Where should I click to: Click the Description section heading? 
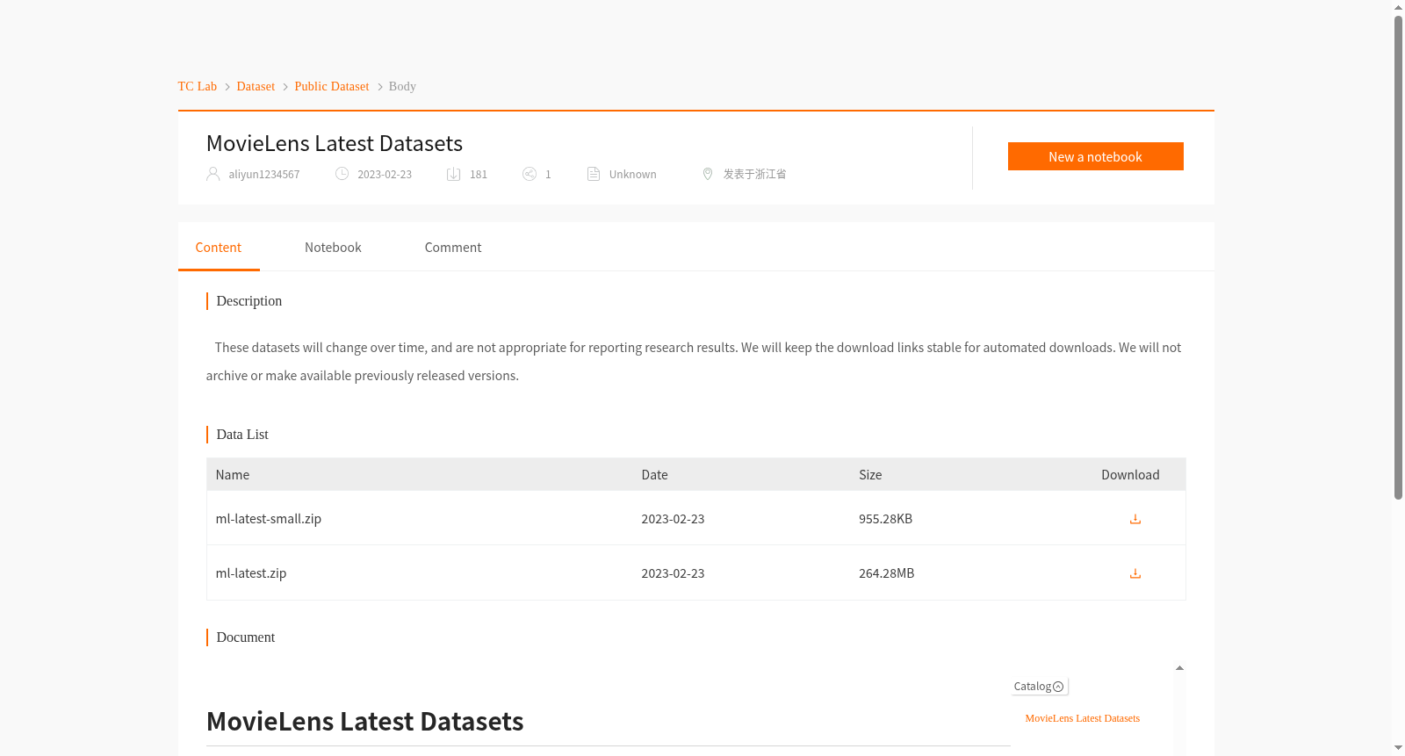click(x=249, y=301)
